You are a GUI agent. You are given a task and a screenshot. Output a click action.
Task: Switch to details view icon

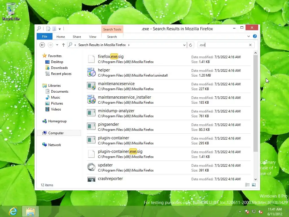(247, 185)
